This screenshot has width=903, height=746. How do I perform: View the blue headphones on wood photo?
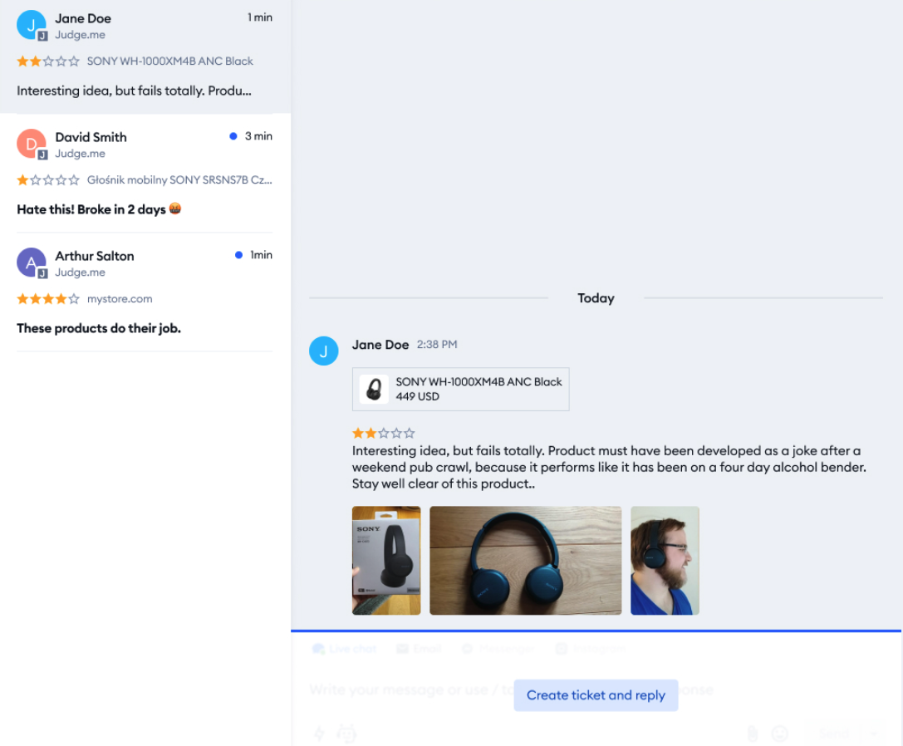point(525,561)
